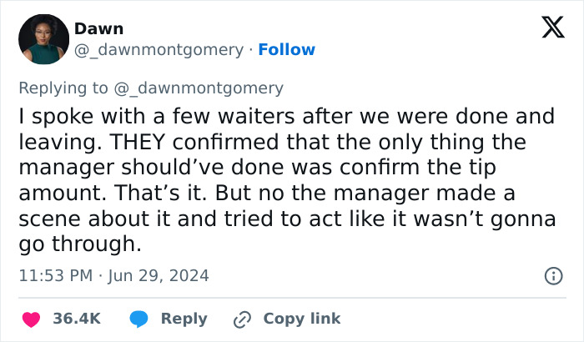Open the 11:53 PM timestamp
The width and height of the screenshot is (584, 342).
55,275
